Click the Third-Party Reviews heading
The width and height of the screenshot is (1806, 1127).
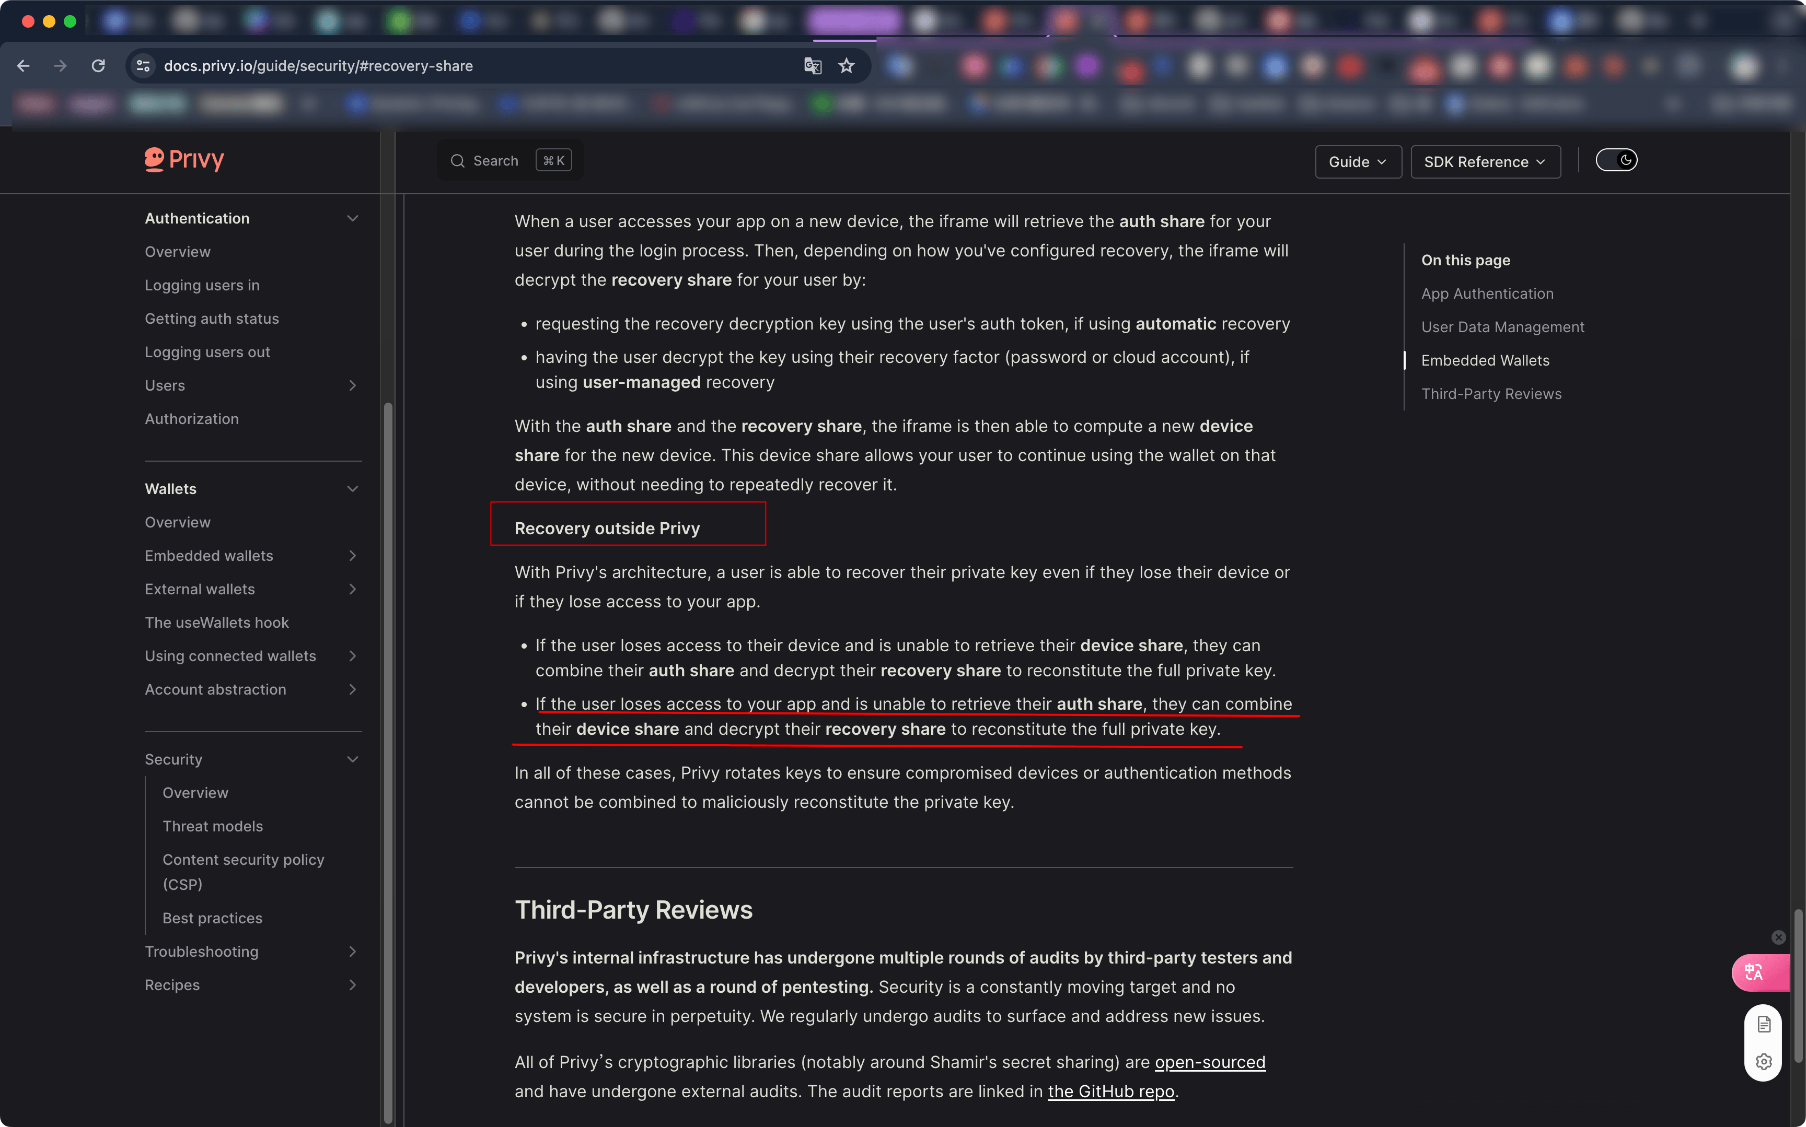(633, 910)
